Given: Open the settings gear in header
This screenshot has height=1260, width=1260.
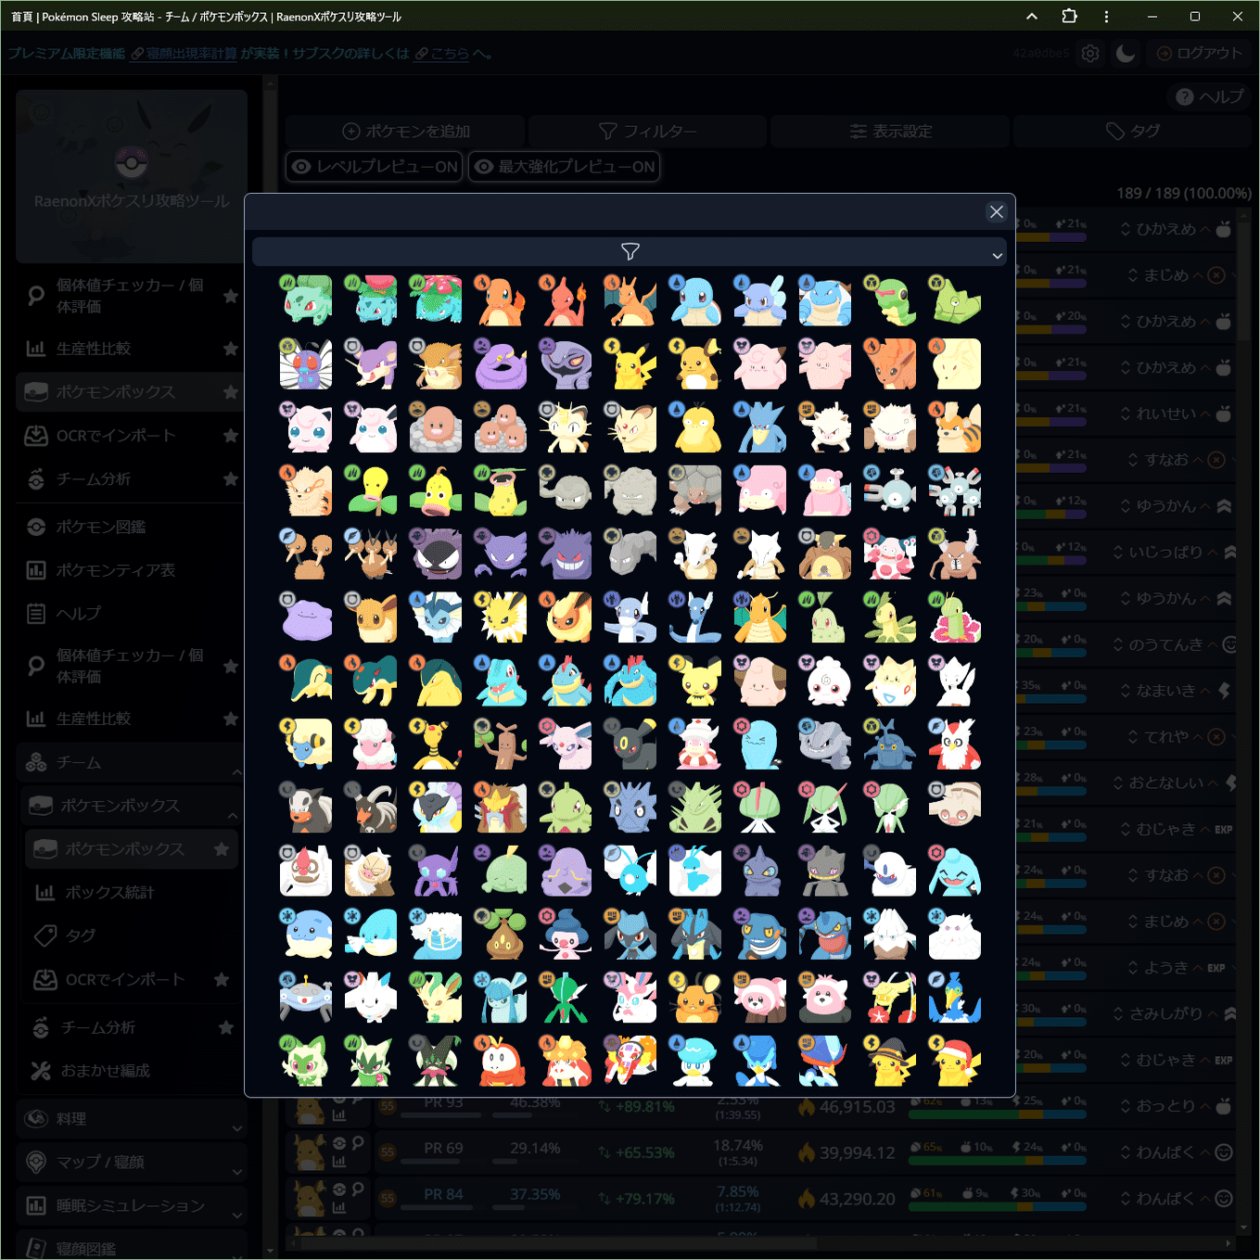Looking at the screenshot, I should pos(1090,54).
